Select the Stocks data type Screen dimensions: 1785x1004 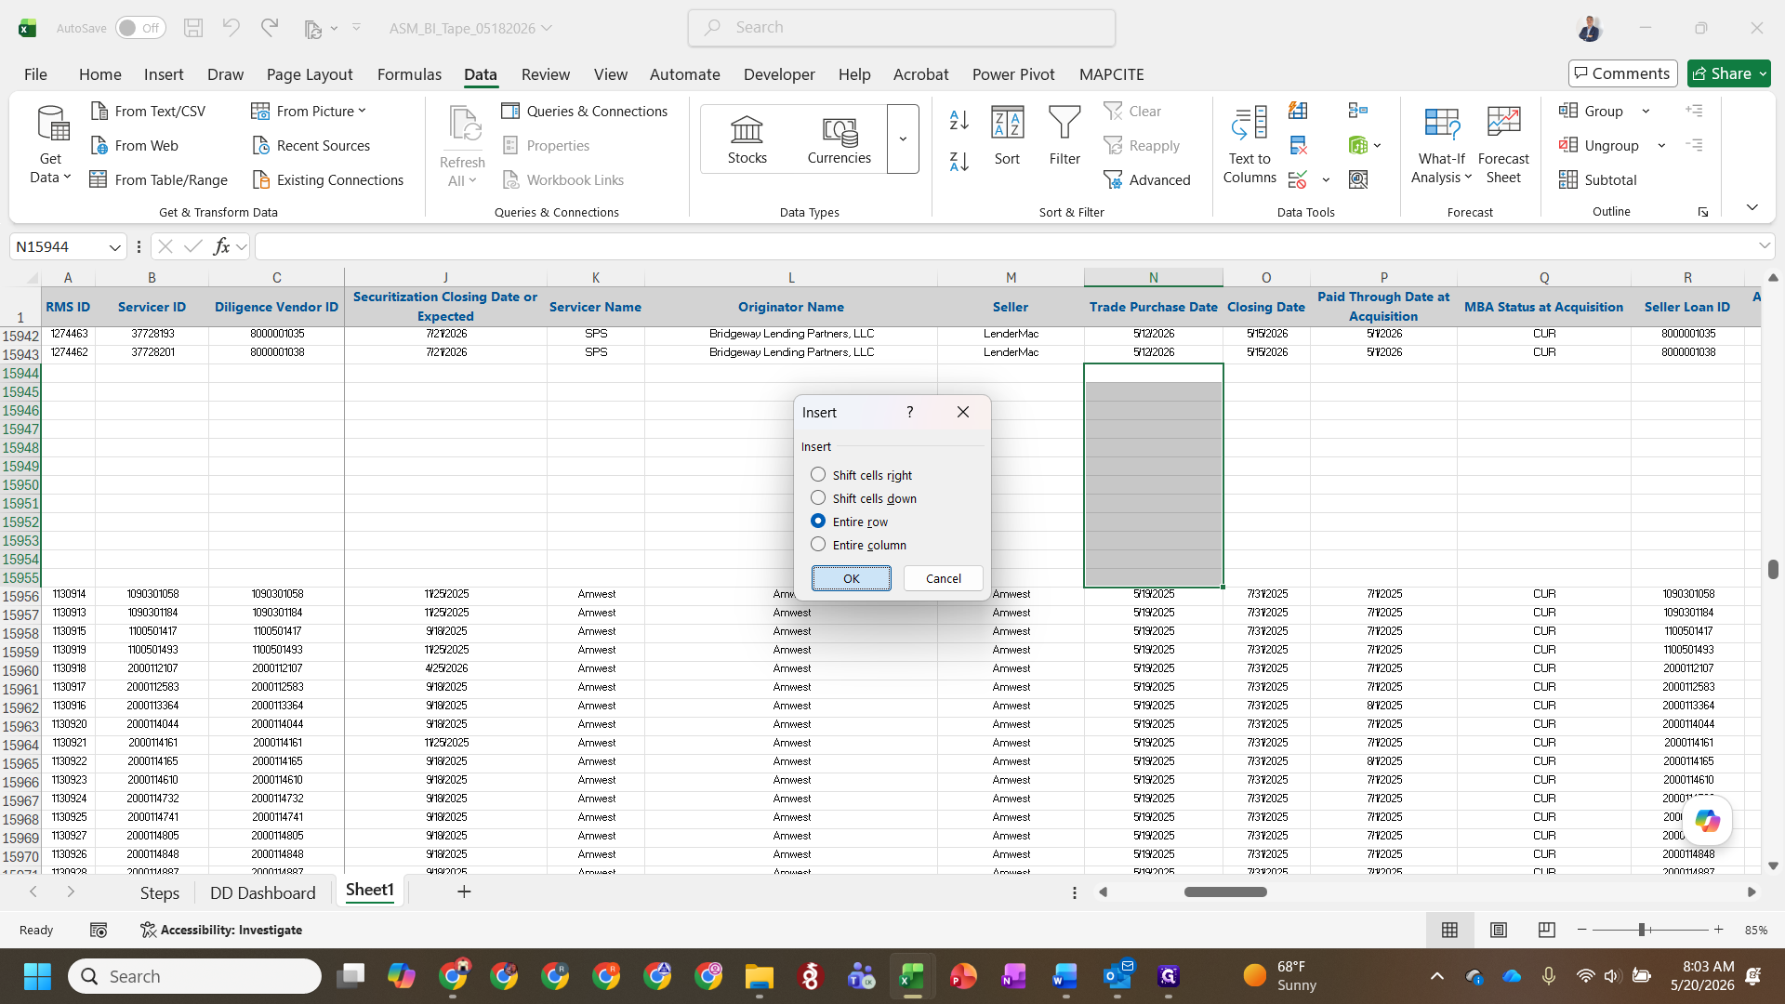(x=747, y=139)
